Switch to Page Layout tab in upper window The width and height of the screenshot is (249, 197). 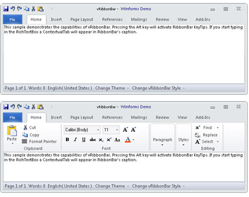pos(82,19)
